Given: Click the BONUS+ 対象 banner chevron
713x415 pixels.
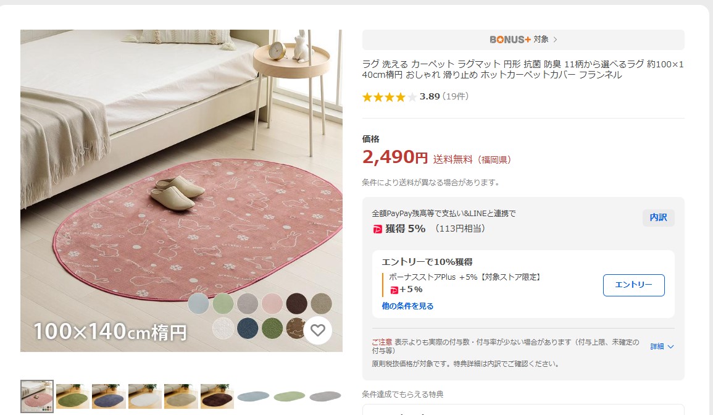Looking at the screenshot, I should tap(555, 40).
